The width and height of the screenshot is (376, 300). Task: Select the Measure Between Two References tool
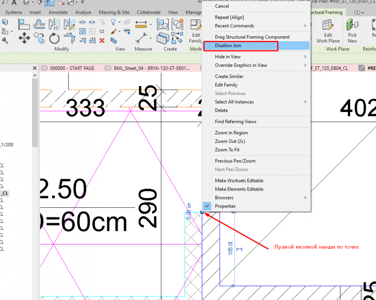tap(141, 24)
